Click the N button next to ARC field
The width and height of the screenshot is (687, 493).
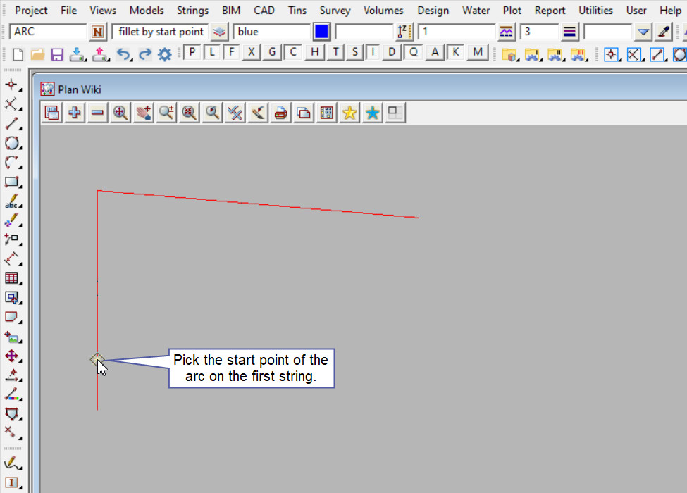click(x=97, y=32)
